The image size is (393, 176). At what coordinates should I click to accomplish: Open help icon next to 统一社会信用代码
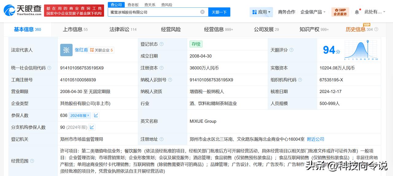pyautogui.click(x=49, y=68)
